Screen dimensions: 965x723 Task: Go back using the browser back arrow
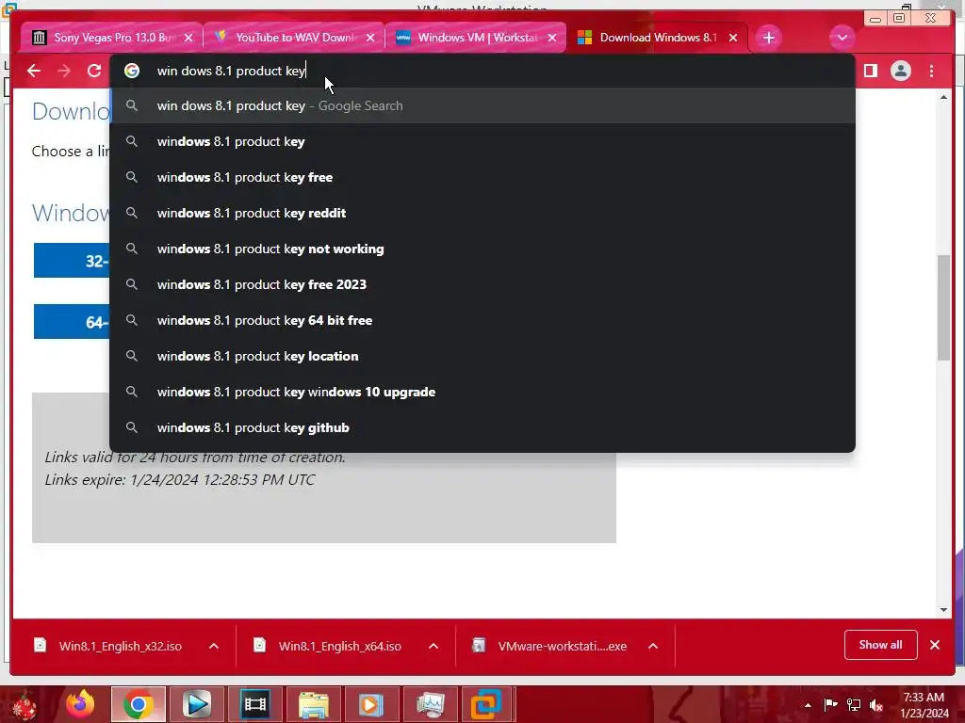pyautogui.click(x=34, y=71)
